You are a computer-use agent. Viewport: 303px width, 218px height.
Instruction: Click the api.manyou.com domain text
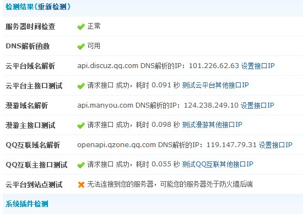point(105,105)
